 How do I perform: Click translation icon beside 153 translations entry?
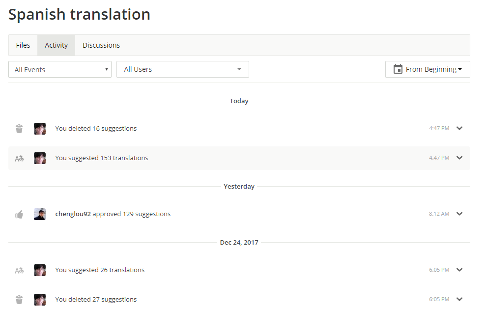[19, 158]
